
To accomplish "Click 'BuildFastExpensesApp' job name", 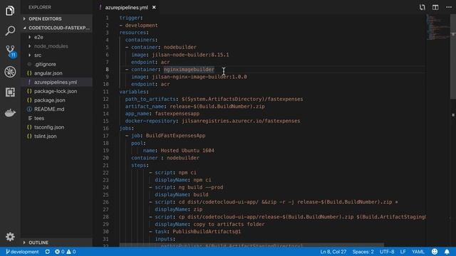I will coord(175,136).
